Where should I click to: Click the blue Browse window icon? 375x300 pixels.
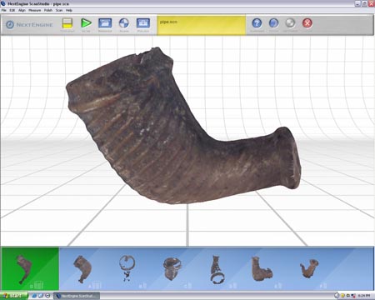105,23
